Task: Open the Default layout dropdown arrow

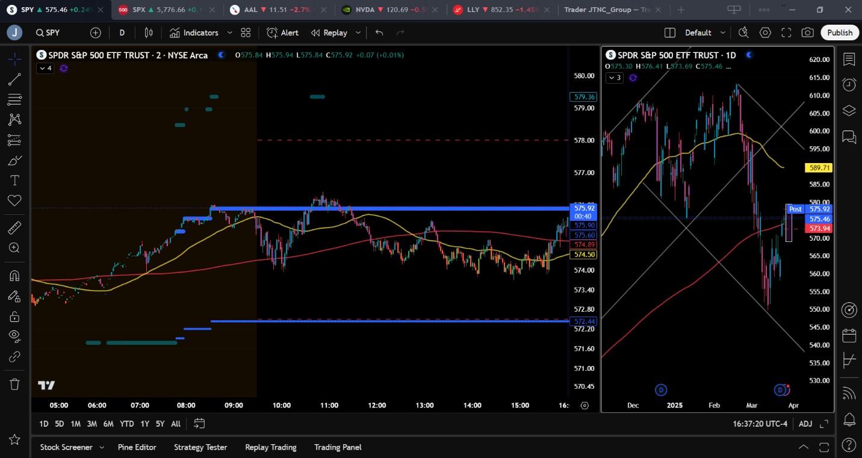Action: pyautogui.click(x=722, y=32)
